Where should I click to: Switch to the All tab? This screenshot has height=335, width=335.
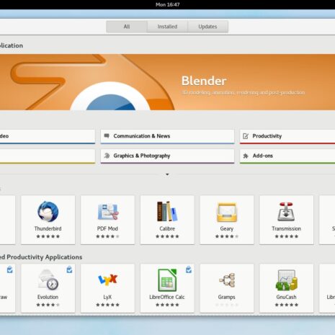point(127,27)
